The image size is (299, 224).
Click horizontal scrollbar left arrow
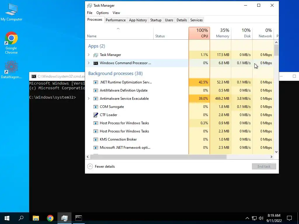pos(88,157)
